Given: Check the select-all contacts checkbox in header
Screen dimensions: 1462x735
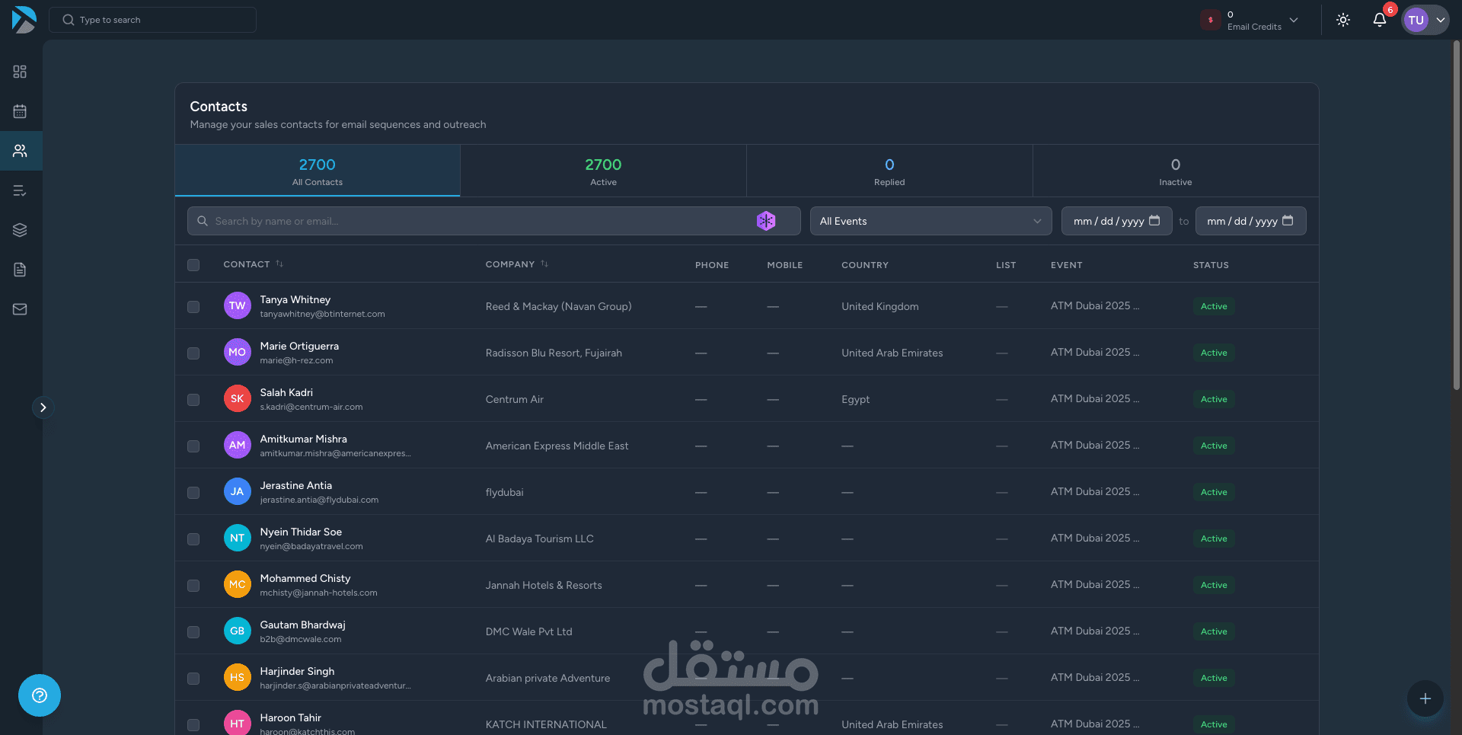Looking at the screenshot, I should coord(193,265).
